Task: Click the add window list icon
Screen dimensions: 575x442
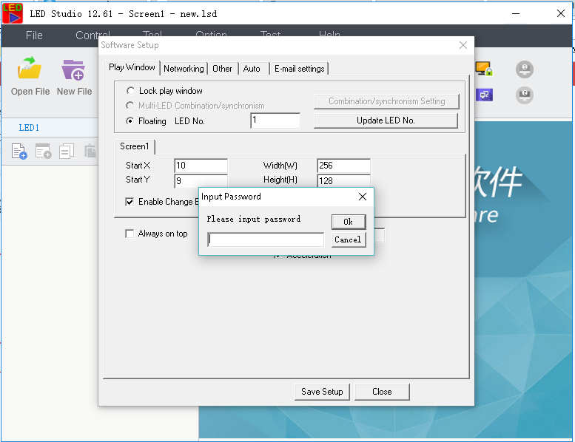Action: point(43,151)
